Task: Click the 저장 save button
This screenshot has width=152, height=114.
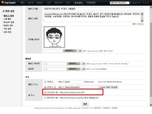Action: 85,104
